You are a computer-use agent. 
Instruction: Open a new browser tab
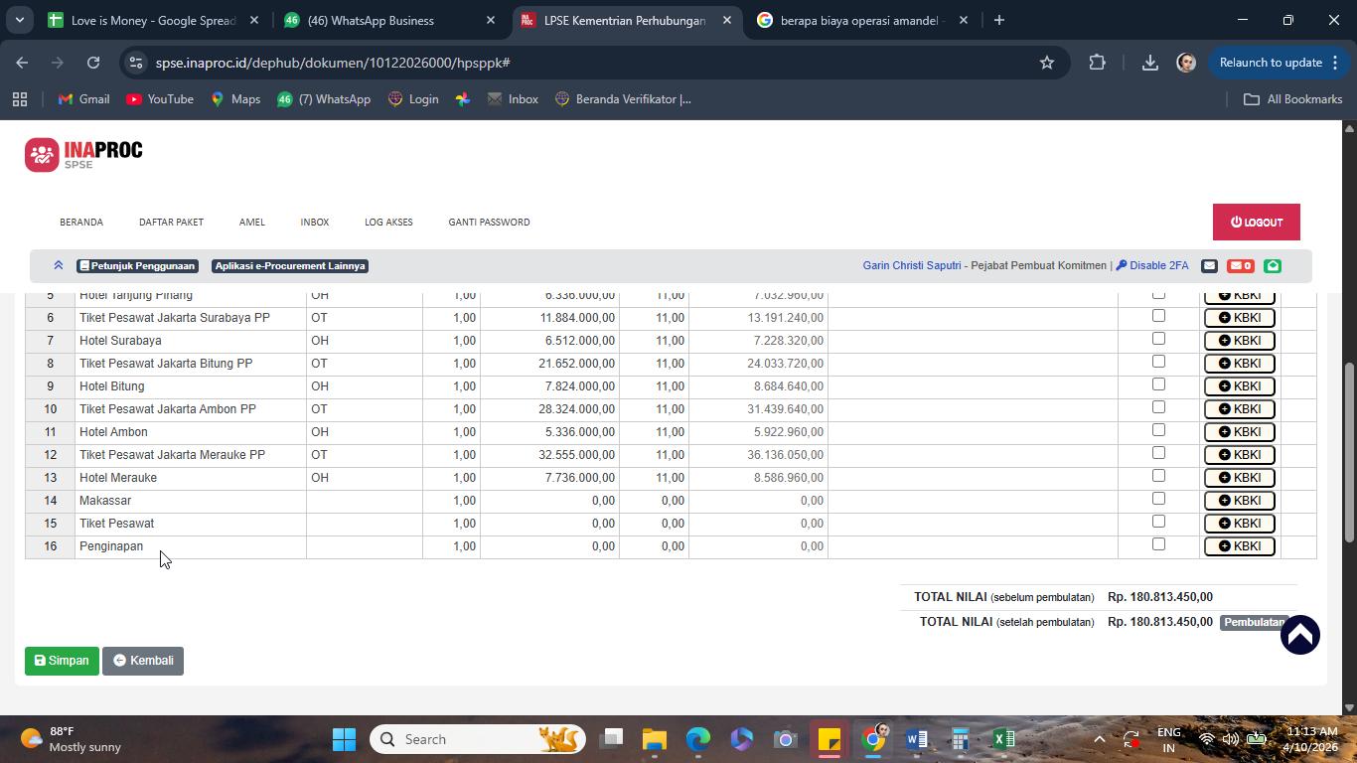[999, 20]
